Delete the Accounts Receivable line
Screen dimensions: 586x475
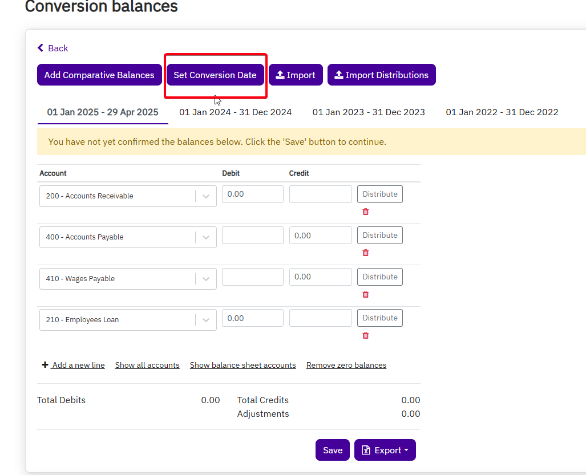coord(365,212)
